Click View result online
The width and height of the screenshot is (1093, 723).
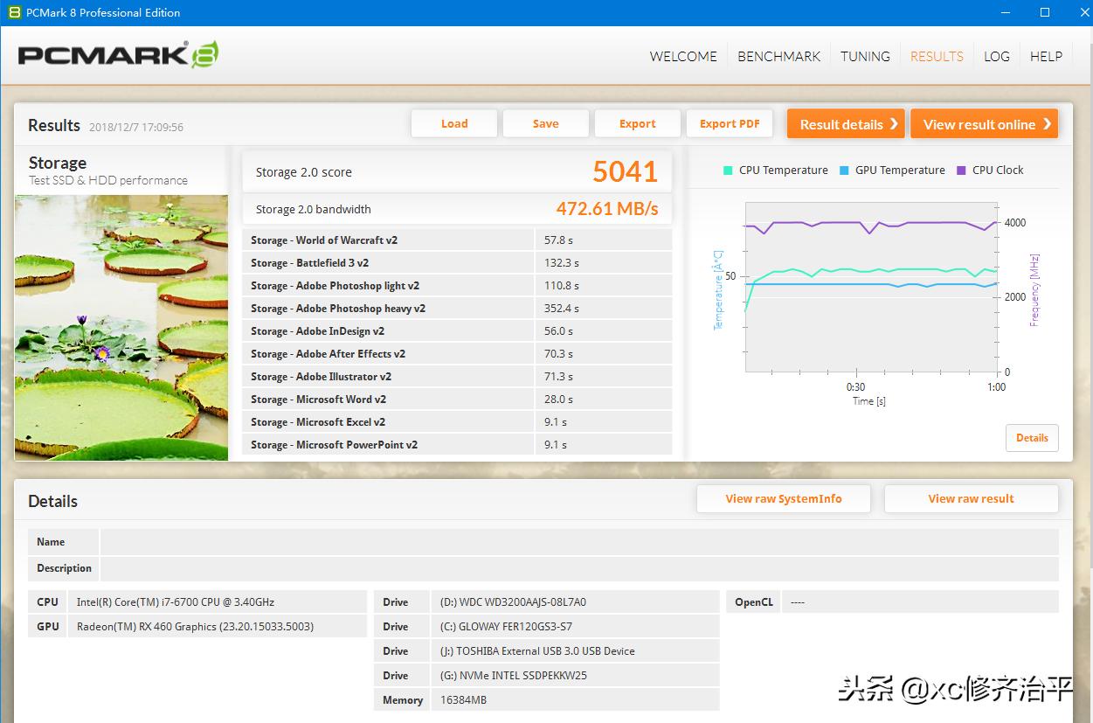click(984, 124)
